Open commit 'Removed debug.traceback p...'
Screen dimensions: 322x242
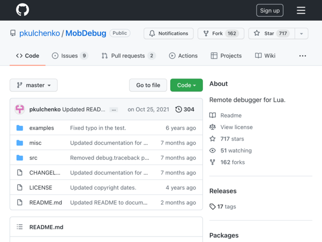110,158
